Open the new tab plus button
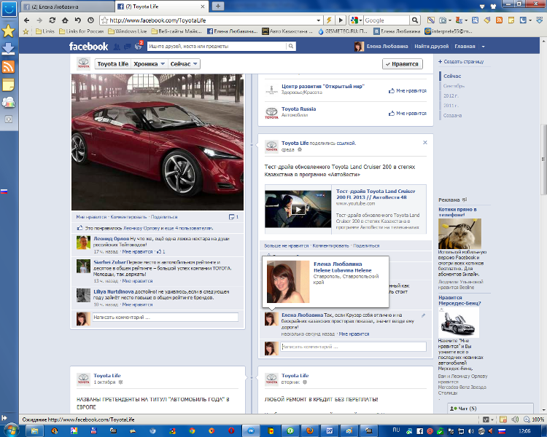Screen dimensions: 547x437 [218, 6]
